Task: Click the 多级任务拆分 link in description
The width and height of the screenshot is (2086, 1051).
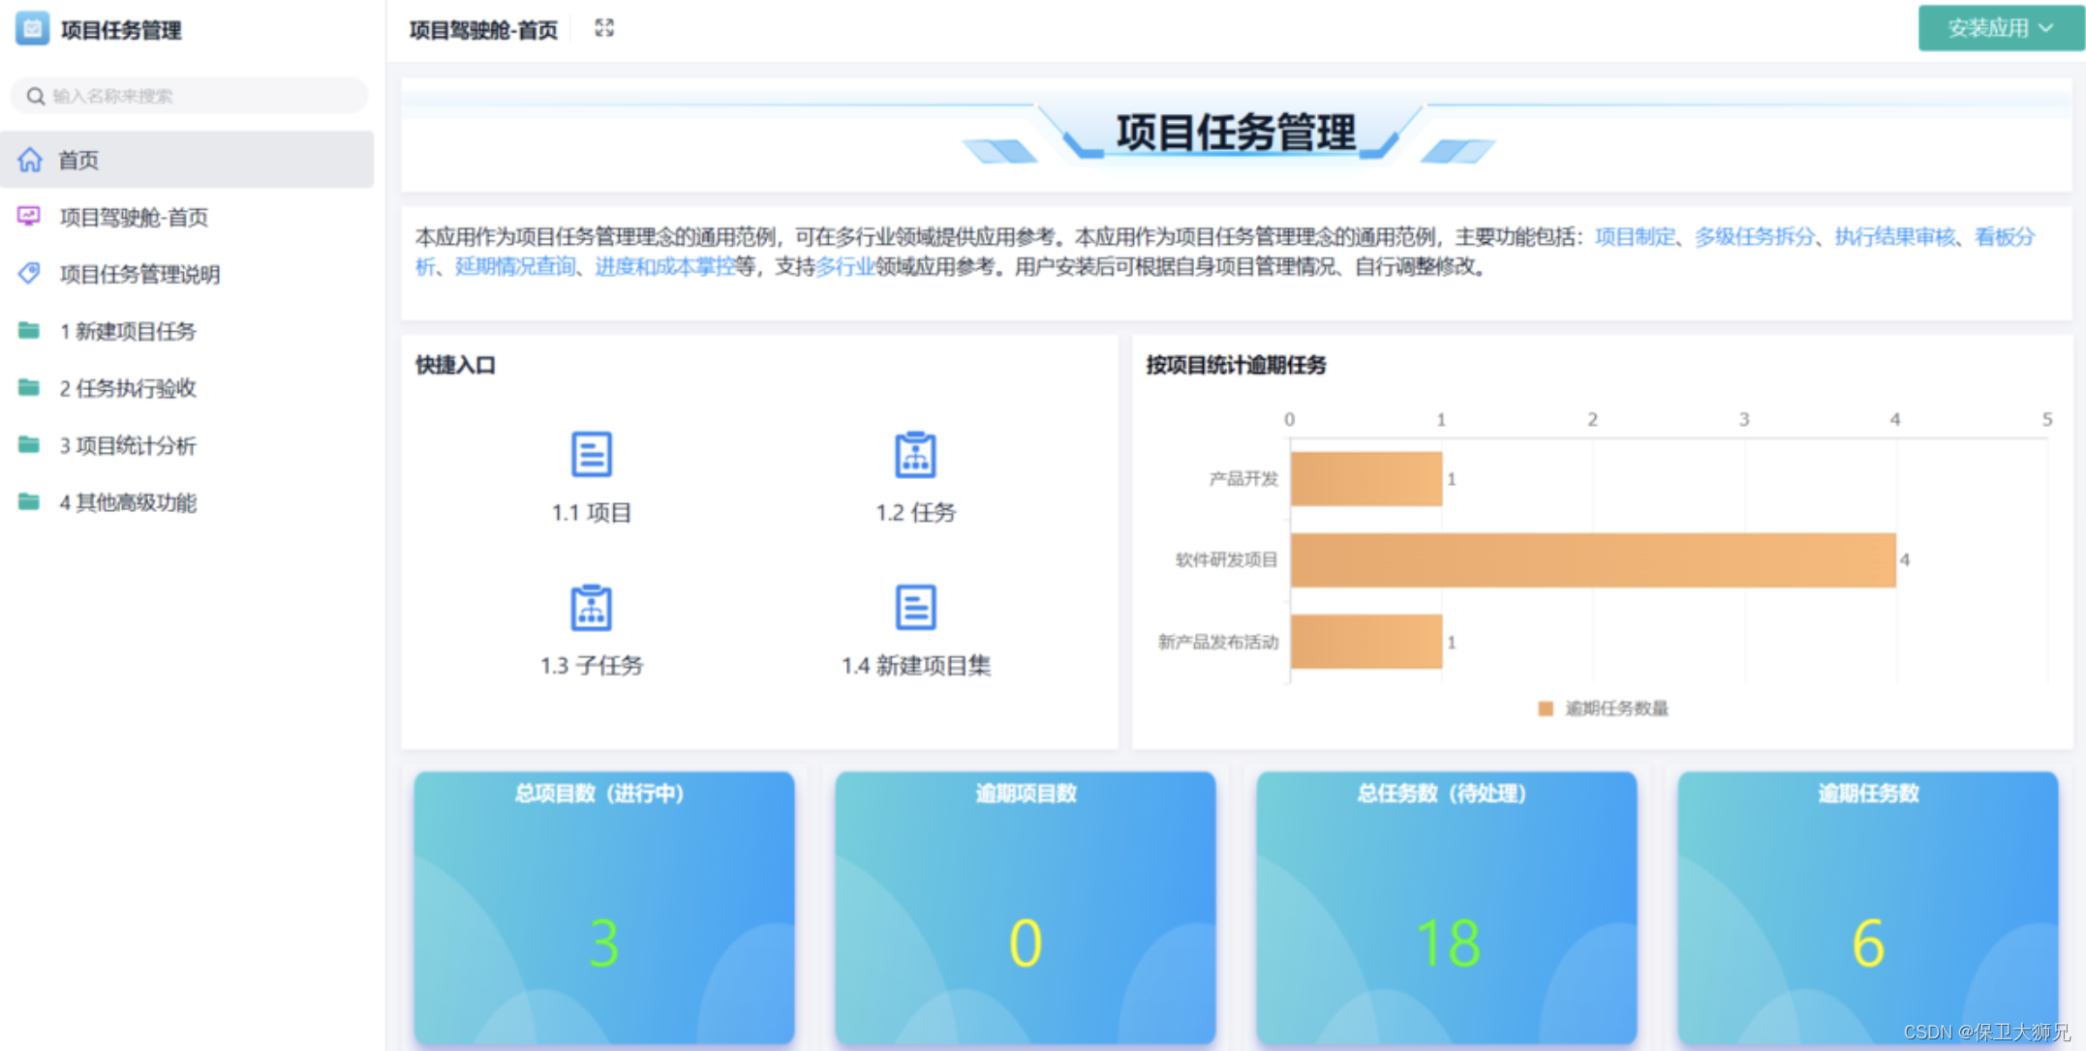Action: click(1754, 237)
